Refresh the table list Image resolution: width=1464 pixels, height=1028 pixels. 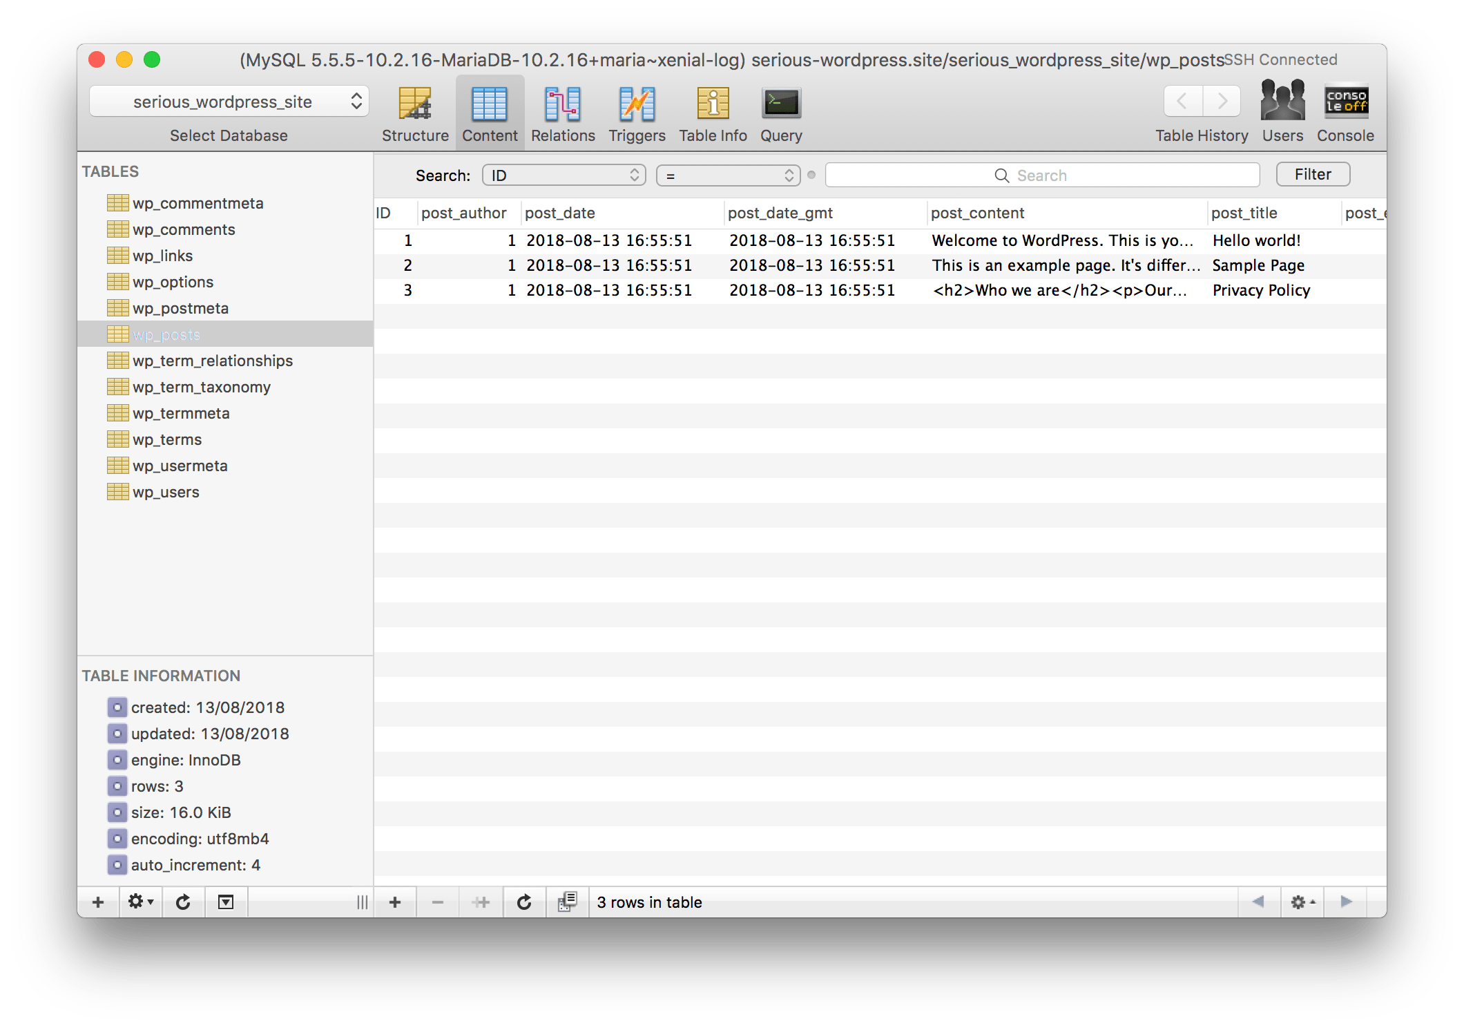[183, 902]
